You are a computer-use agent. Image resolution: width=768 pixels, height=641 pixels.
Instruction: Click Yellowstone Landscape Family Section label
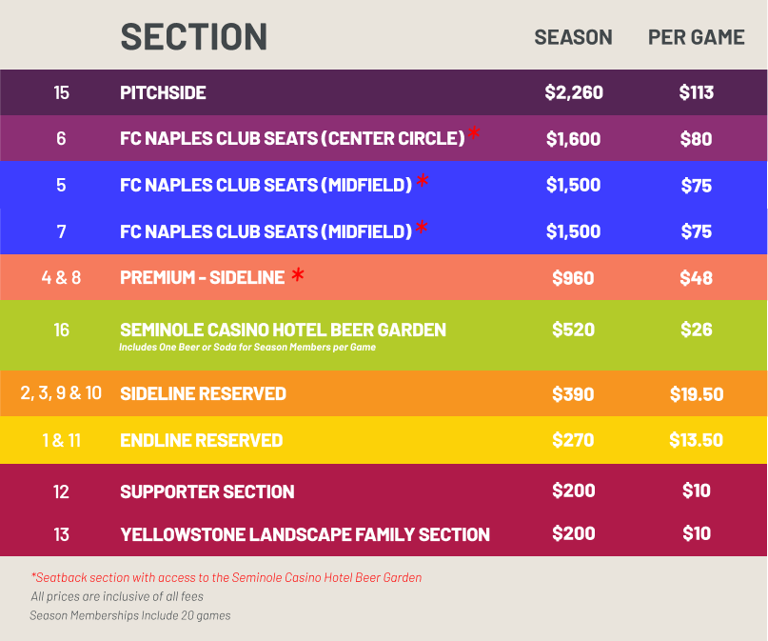[x=305, y=534]
